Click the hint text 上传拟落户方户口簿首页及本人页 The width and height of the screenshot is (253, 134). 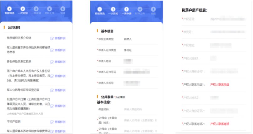click(x=25, y=114)
